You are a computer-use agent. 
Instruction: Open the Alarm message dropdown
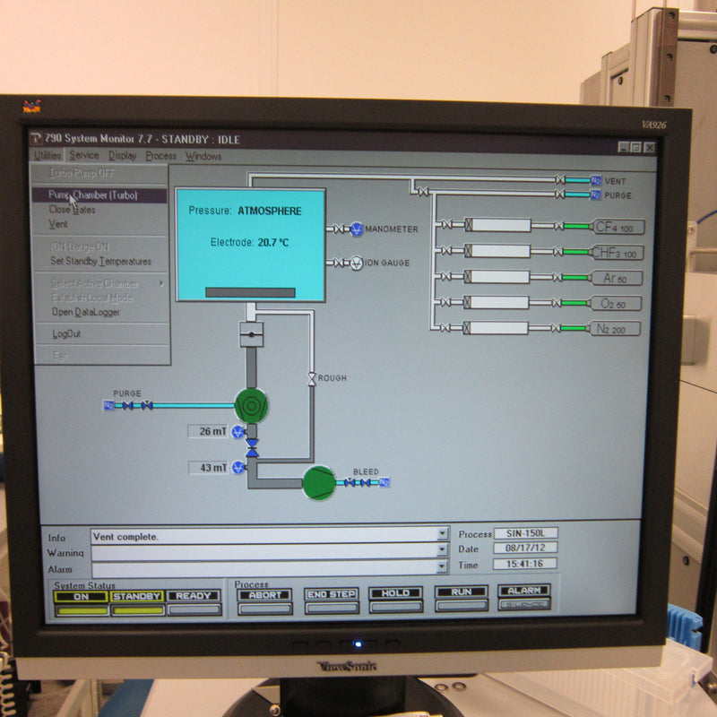pos(442,565)
